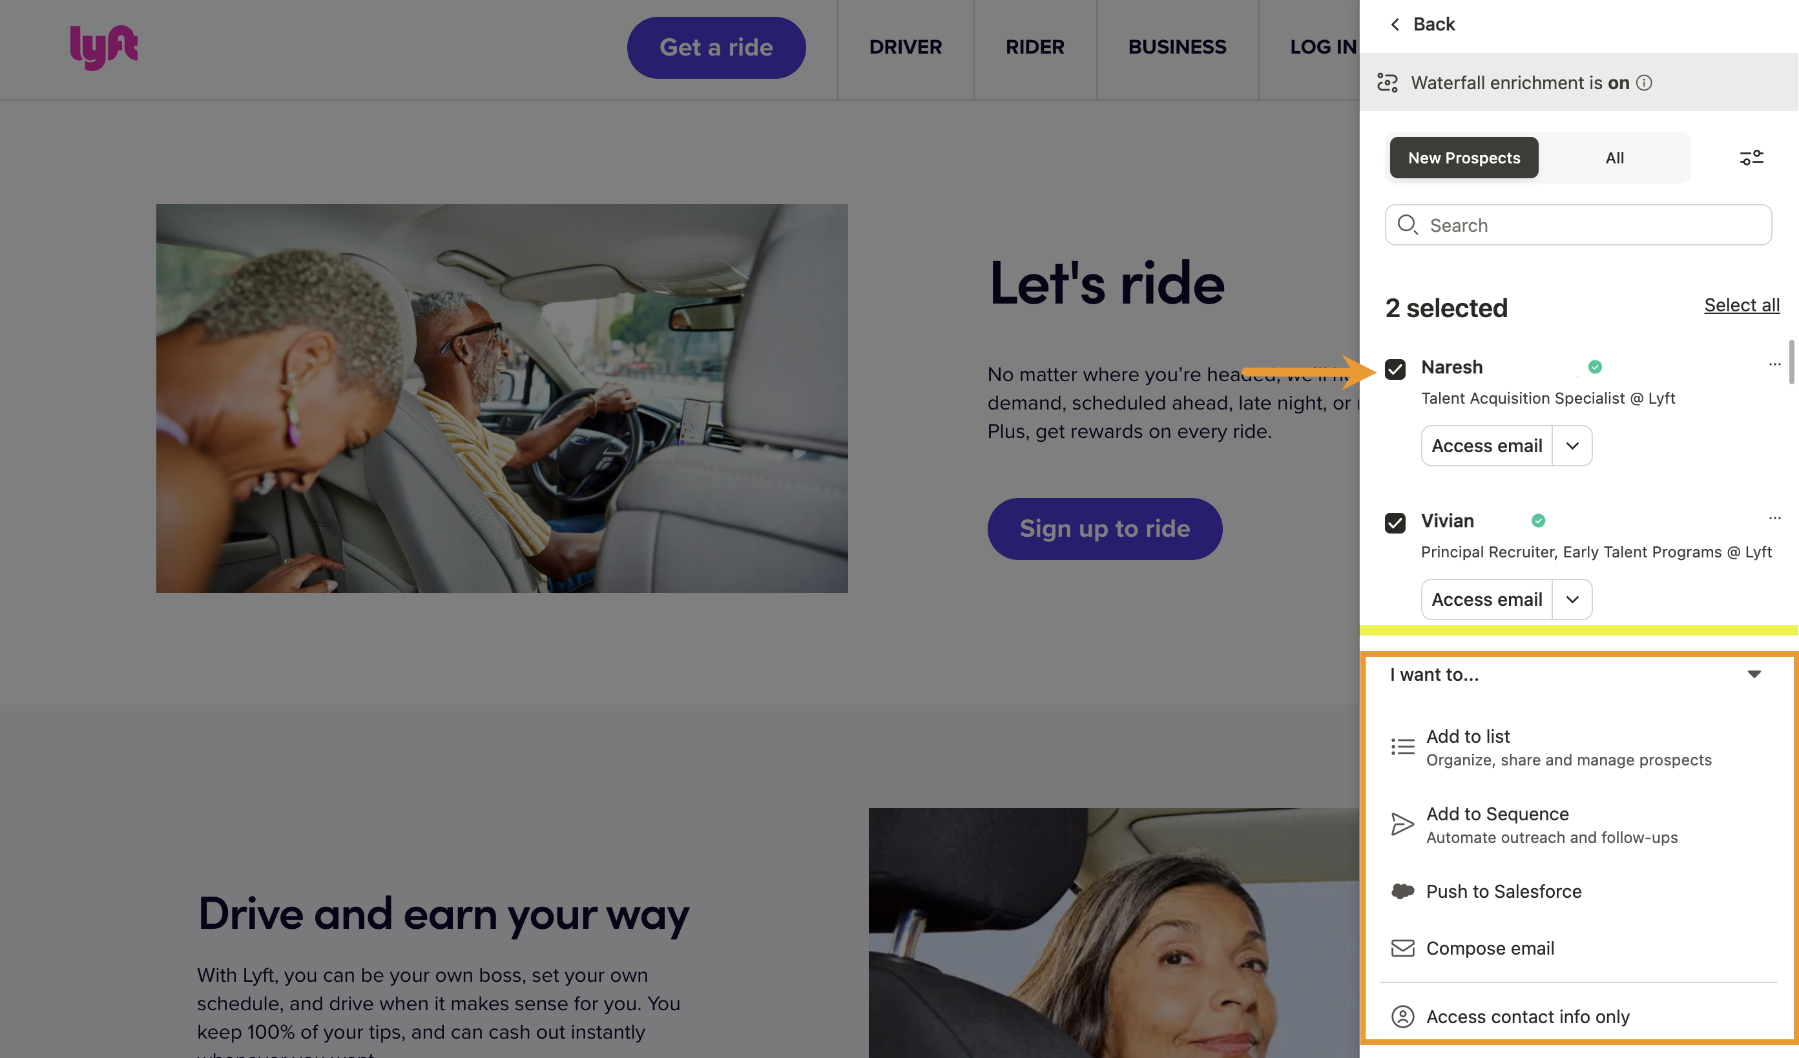Screen dimensions: 1799x1058
Task: Click 'Principal Recruiter, Early Talent Programs @ Lyft'
Action: click(1596, 552)
